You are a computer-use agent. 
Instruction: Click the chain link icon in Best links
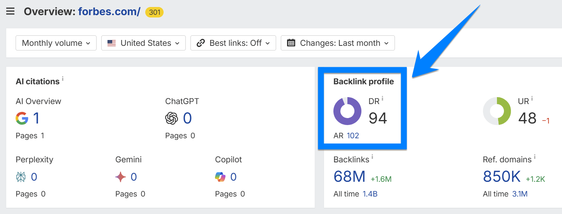point(201,43)
